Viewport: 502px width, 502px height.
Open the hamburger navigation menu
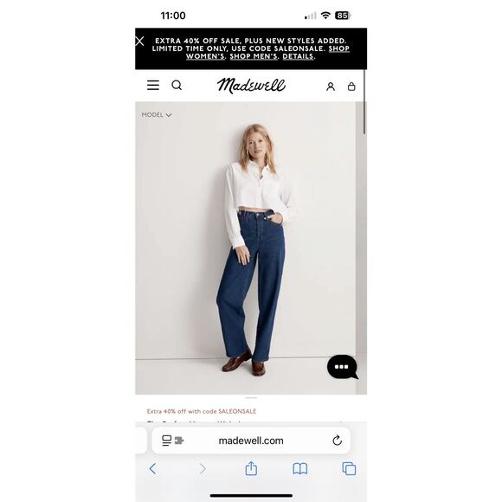point(153,85)
